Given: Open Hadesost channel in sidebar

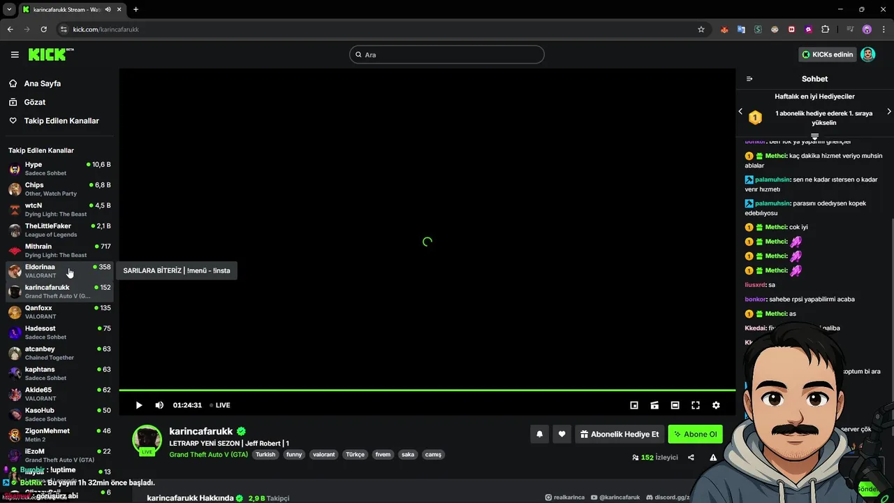Looking at the screenshot, I should click(x=59, y=333).
